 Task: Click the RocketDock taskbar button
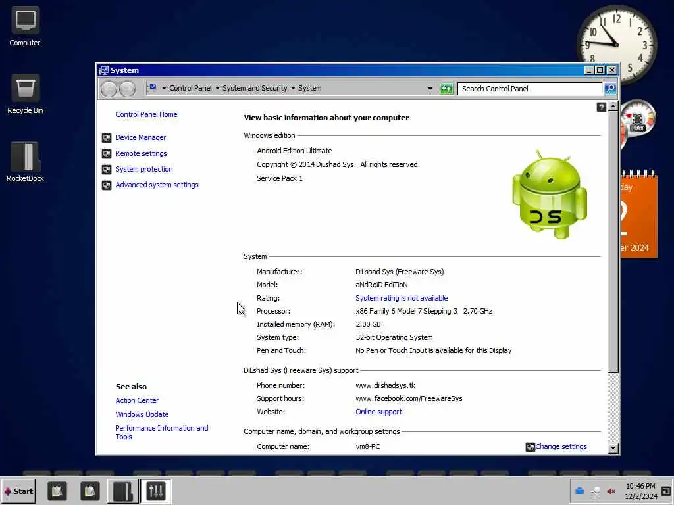click(122, 491)
